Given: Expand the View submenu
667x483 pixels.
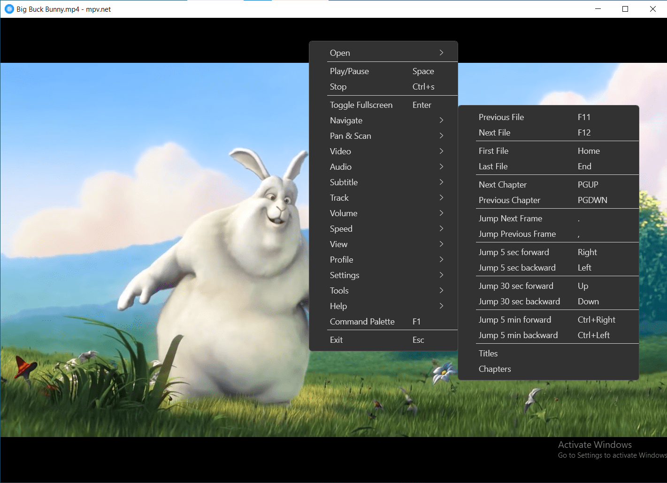Looking at the screenshot, I should (x=383, y=244).
